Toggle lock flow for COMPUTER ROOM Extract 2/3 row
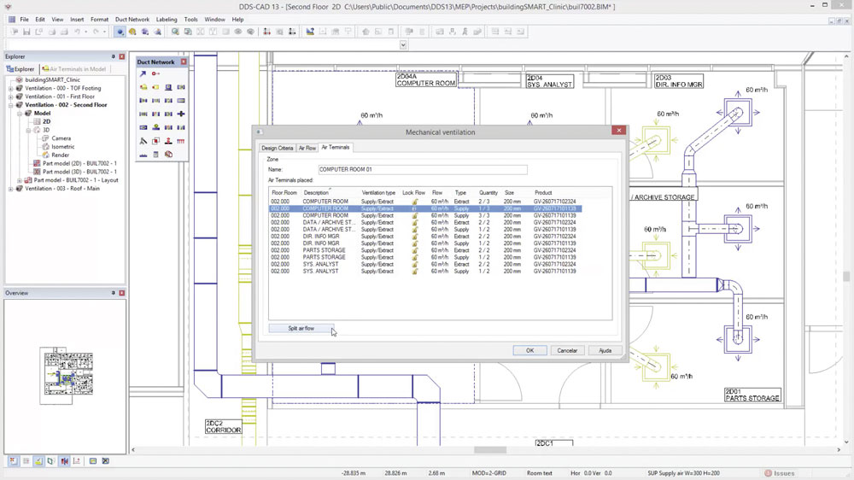Screen dimensions: 854x480 point(414,202)
